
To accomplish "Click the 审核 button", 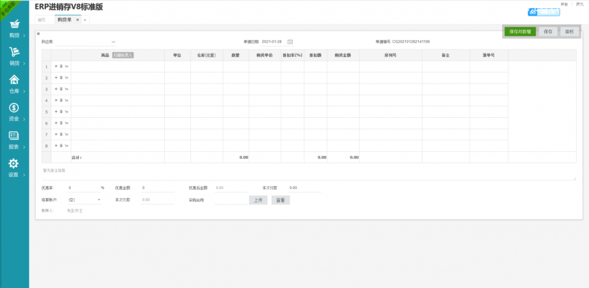I will click(x=570, y=32).
